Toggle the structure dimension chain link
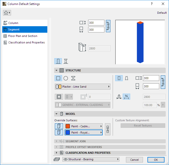Screen dimensions: 169x165 click(163, 82)
